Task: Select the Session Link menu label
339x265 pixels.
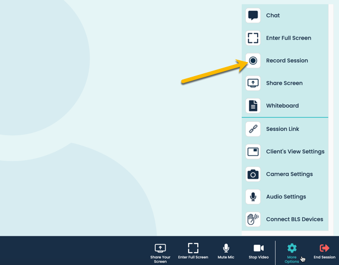Action: pyautogui.click(x=282, y=129)
